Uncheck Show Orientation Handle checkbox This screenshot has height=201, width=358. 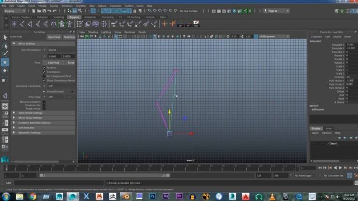coord(44,80)
